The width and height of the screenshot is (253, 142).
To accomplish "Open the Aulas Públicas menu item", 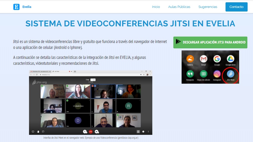I will click(x=179, y=7).
